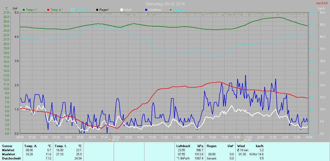Click the red 'Jarz Erich' label
This screenshot has width=330, height=161.
[322, 3]
